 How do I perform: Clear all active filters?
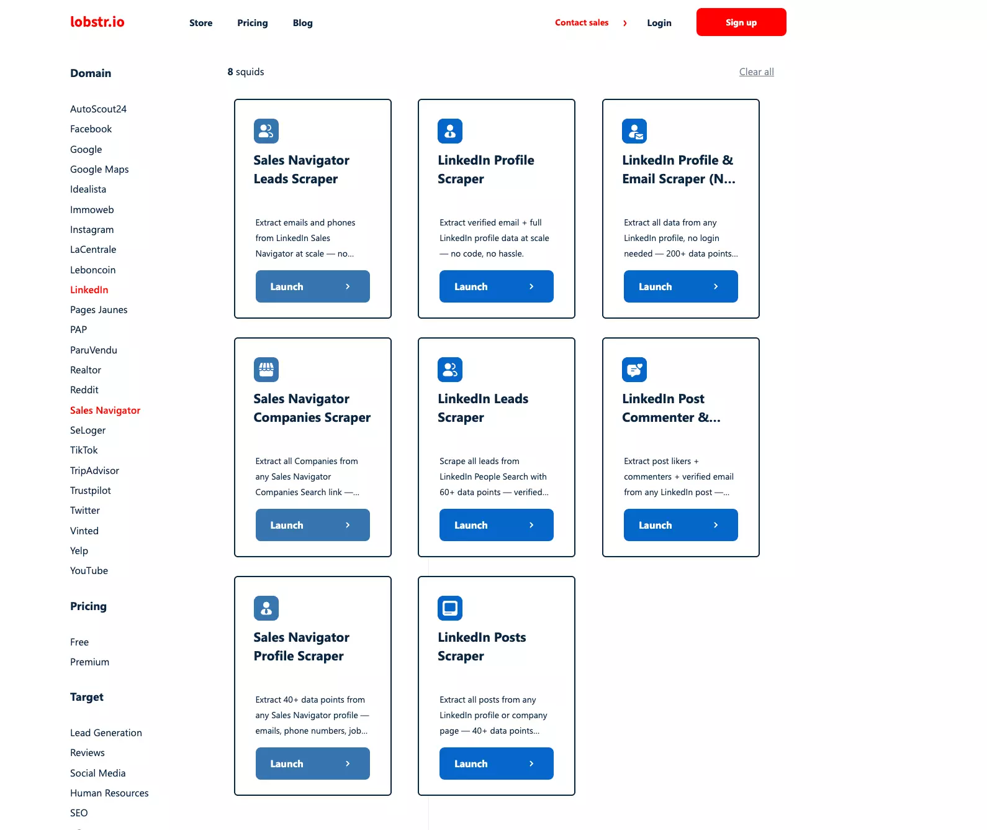pyautogui.click(x=756, y=72)
